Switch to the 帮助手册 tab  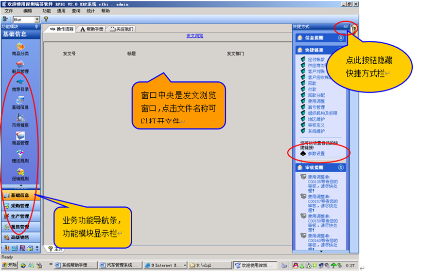click(91, 29)
